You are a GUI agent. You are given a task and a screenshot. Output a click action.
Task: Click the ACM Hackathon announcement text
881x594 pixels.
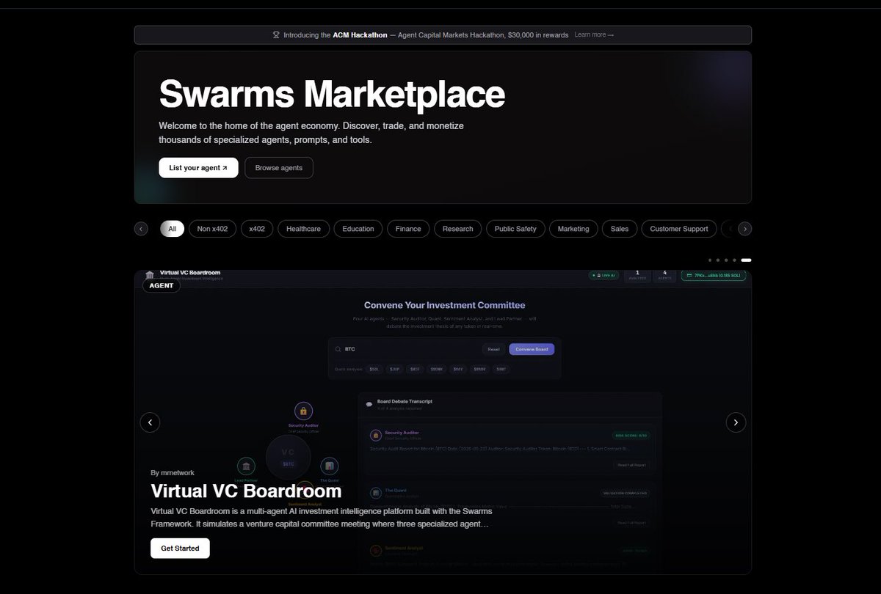[x=426, y=34]
